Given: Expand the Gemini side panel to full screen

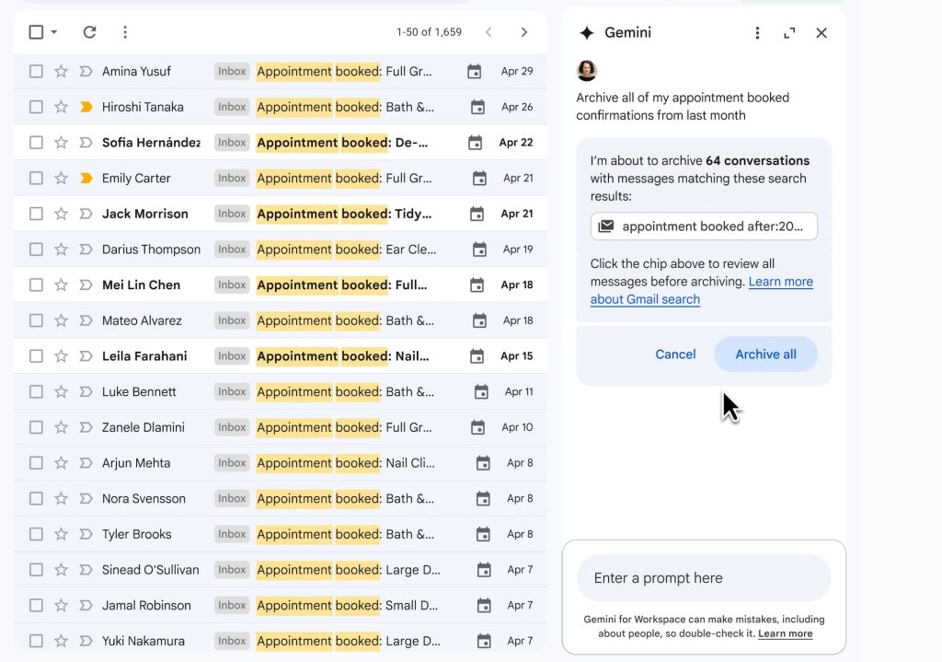Looking at the screenshot, I should (788, 31).
